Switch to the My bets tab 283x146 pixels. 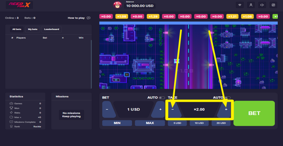click(x=33, y=29)
